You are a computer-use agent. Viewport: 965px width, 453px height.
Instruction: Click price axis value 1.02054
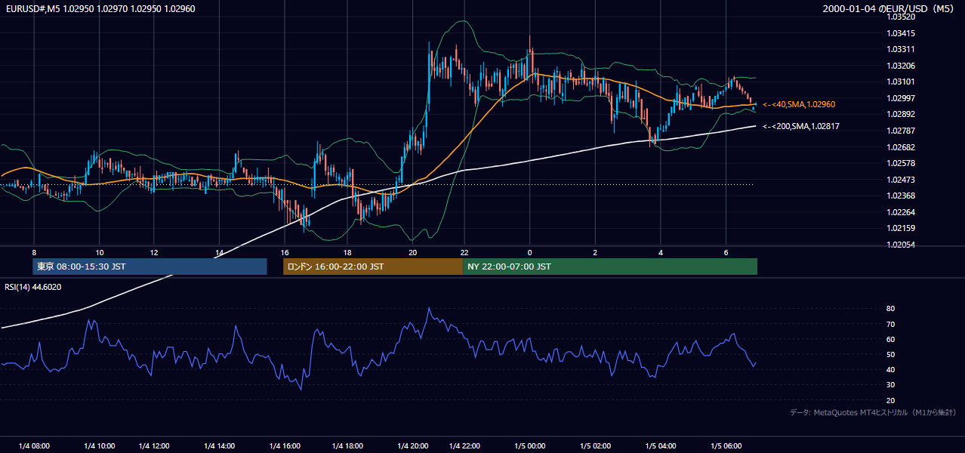[x=902, y=245]
